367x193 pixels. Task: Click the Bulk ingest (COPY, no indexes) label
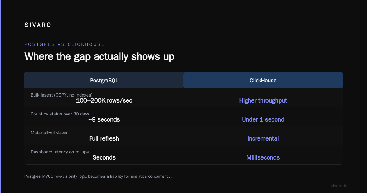[61, 95]
